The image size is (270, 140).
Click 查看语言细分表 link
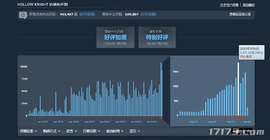tap(240, 14)
